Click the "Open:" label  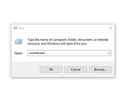[19, 53]
